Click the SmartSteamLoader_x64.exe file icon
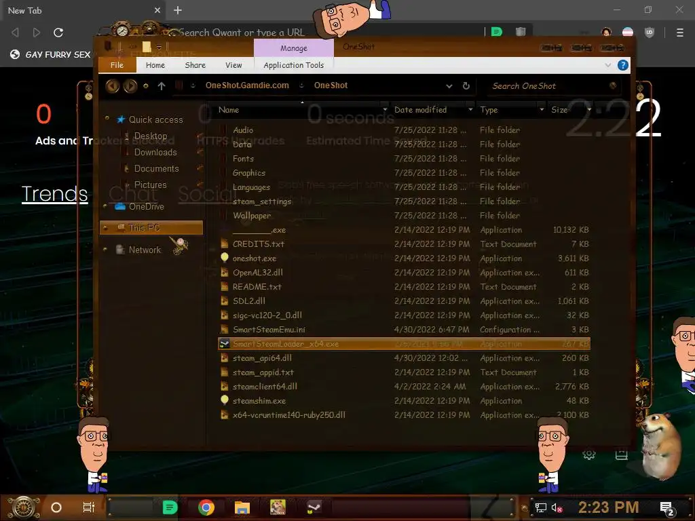This screenshot has height=521, width=695. pos(224,344)
